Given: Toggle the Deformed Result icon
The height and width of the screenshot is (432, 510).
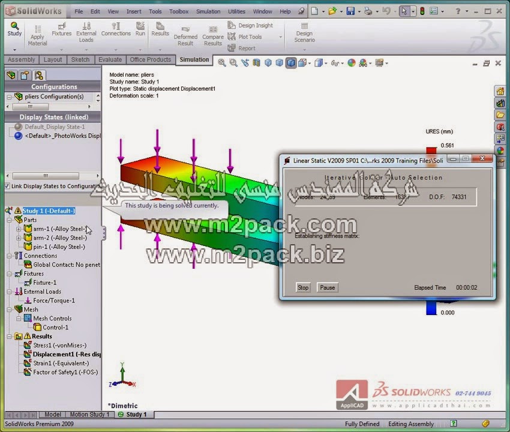Looking at the screenshot, I should [x=185, y=29].
